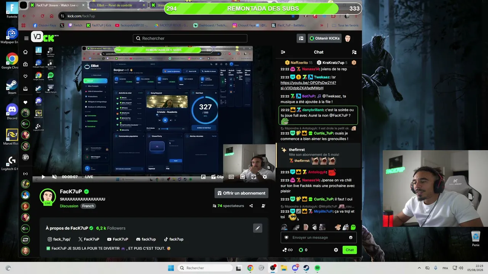
Task: Go to Kick home via house icon
Action: (26, 52)
